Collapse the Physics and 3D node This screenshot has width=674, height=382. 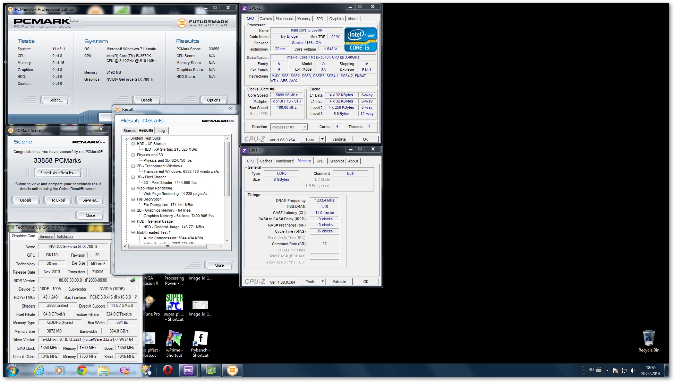pos(133,155)
